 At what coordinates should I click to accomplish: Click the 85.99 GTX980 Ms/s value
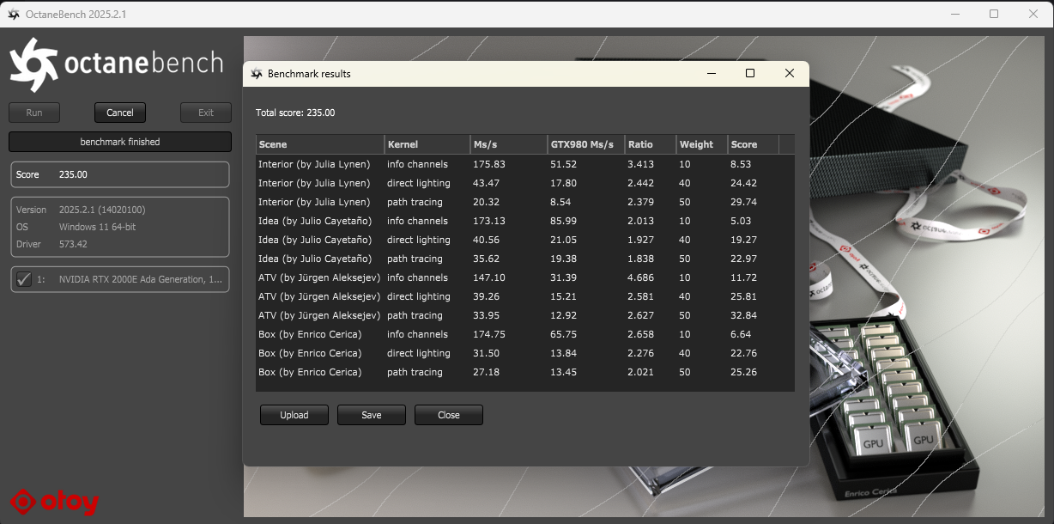pyautogui.click(x=564, y=221)
